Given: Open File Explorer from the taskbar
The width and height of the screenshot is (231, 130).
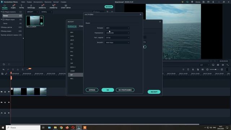Looking at the screenshot, I should (55, 127).
